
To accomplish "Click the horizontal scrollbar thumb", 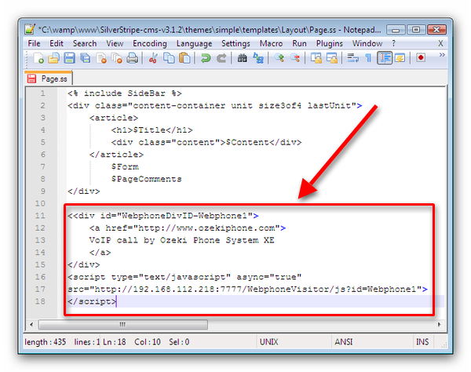I will click(x=122, y=323).
